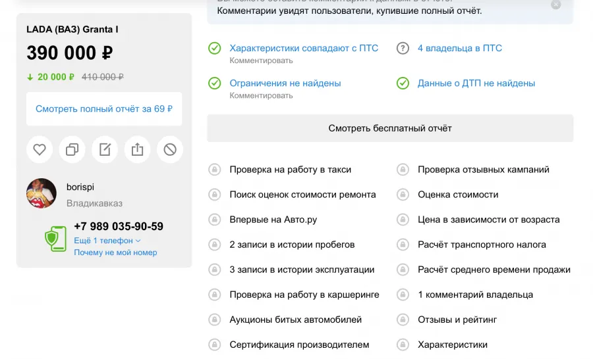Click lock icon beside Впервые на Авто.ру
Image resolution: width=593 pixels, height=359 pixels.
[x=214, y=220]
